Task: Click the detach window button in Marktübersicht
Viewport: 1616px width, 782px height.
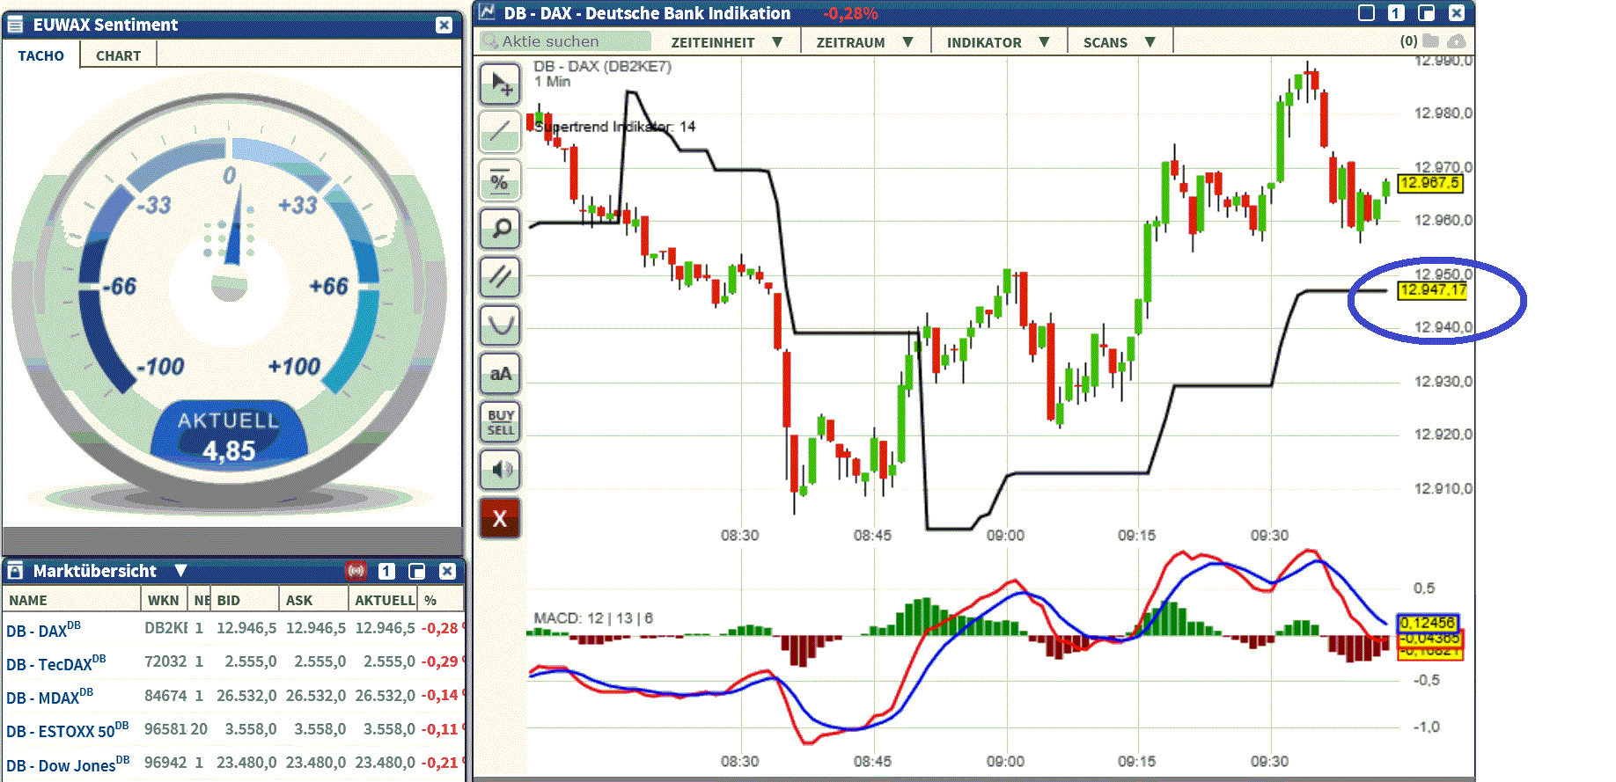Action: point(417,571)
